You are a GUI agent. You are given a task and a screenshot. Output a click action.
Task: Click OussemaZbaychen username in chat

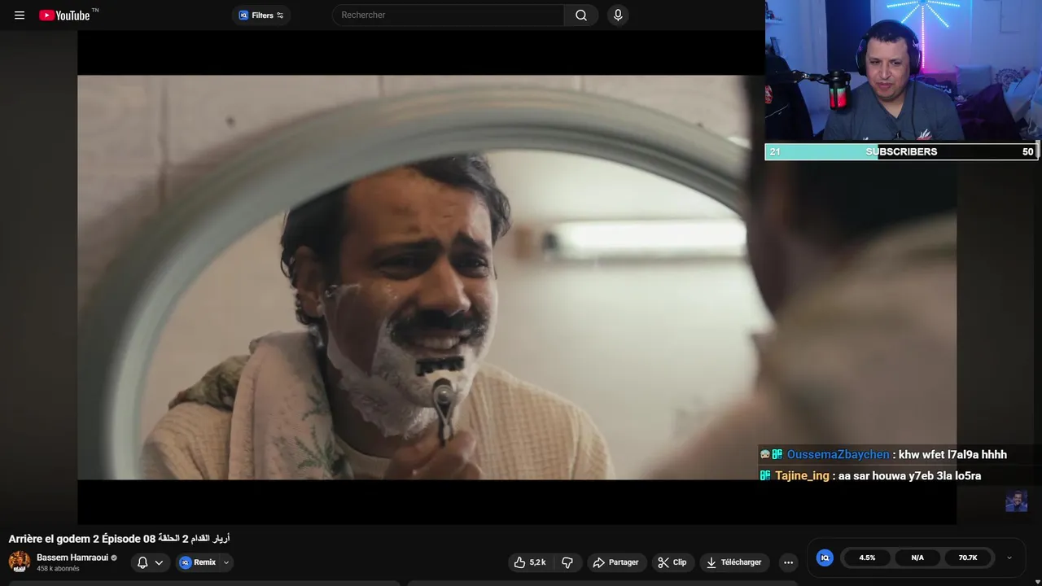[838, 455]
